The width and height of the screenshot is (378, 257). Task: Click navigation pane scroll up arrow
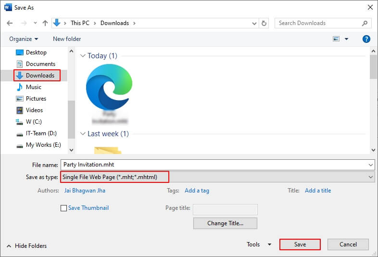point(71,51)
